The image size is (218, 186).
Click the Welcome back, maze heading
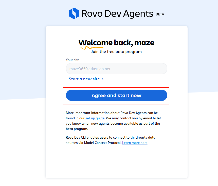(116, 43)
